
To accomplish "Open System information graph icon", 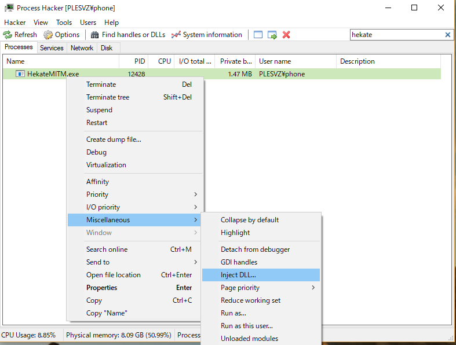I will (x=176, y=35).
